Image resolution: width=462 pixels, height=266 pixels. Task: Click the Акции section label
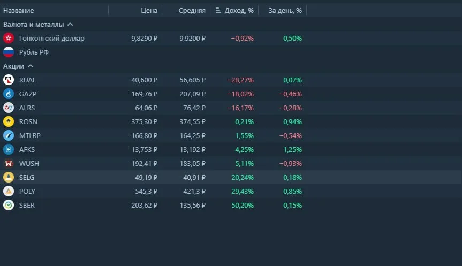(13, 66)
